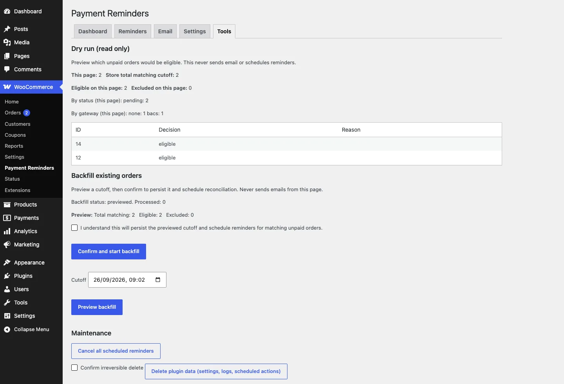Open the Analytics menu label
Screen dimensions: 564x384
coord(25,231)
